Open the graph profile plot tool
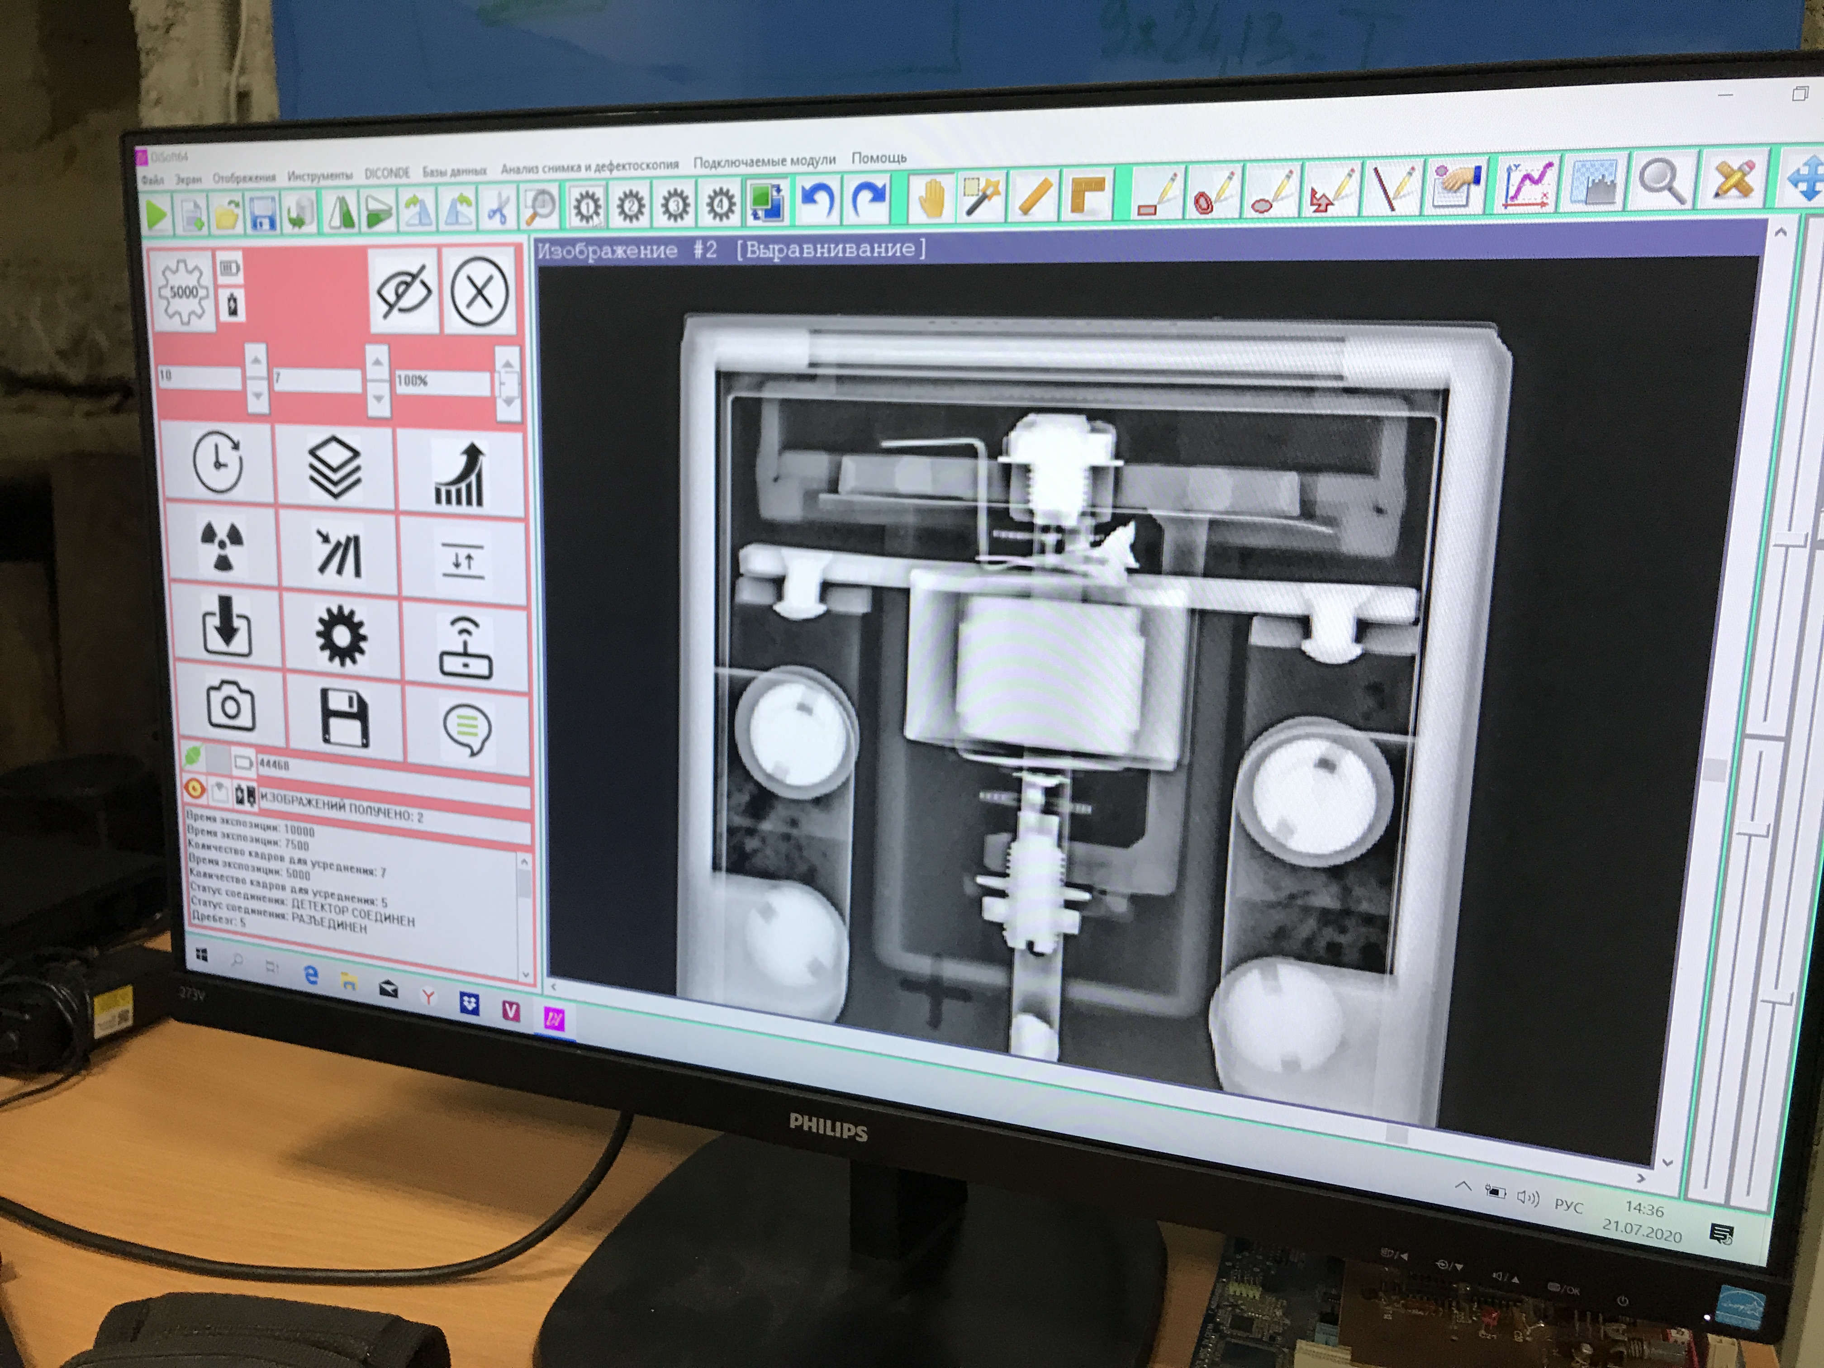 1526,185
